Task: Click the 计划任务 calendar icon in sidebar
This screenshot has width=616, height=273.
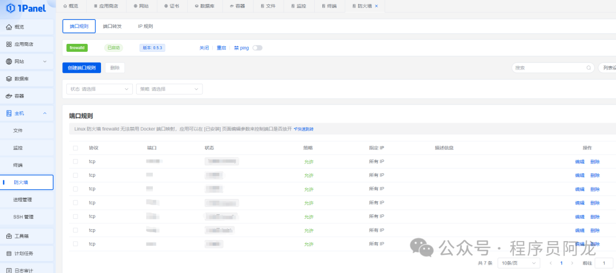Action: pos(9,253)
